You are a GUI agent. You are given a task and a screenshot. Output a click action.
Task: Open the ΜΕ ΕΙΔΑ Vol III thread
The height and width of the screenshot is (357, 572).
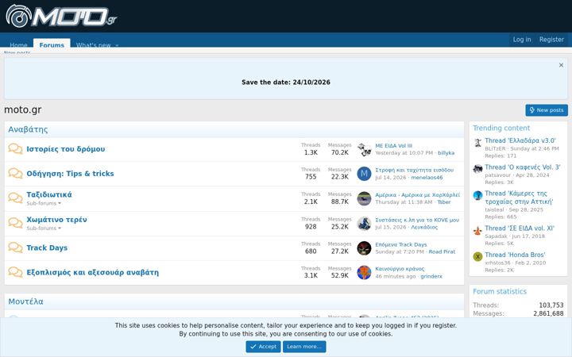pyautogui.click(x=393, y=146)
